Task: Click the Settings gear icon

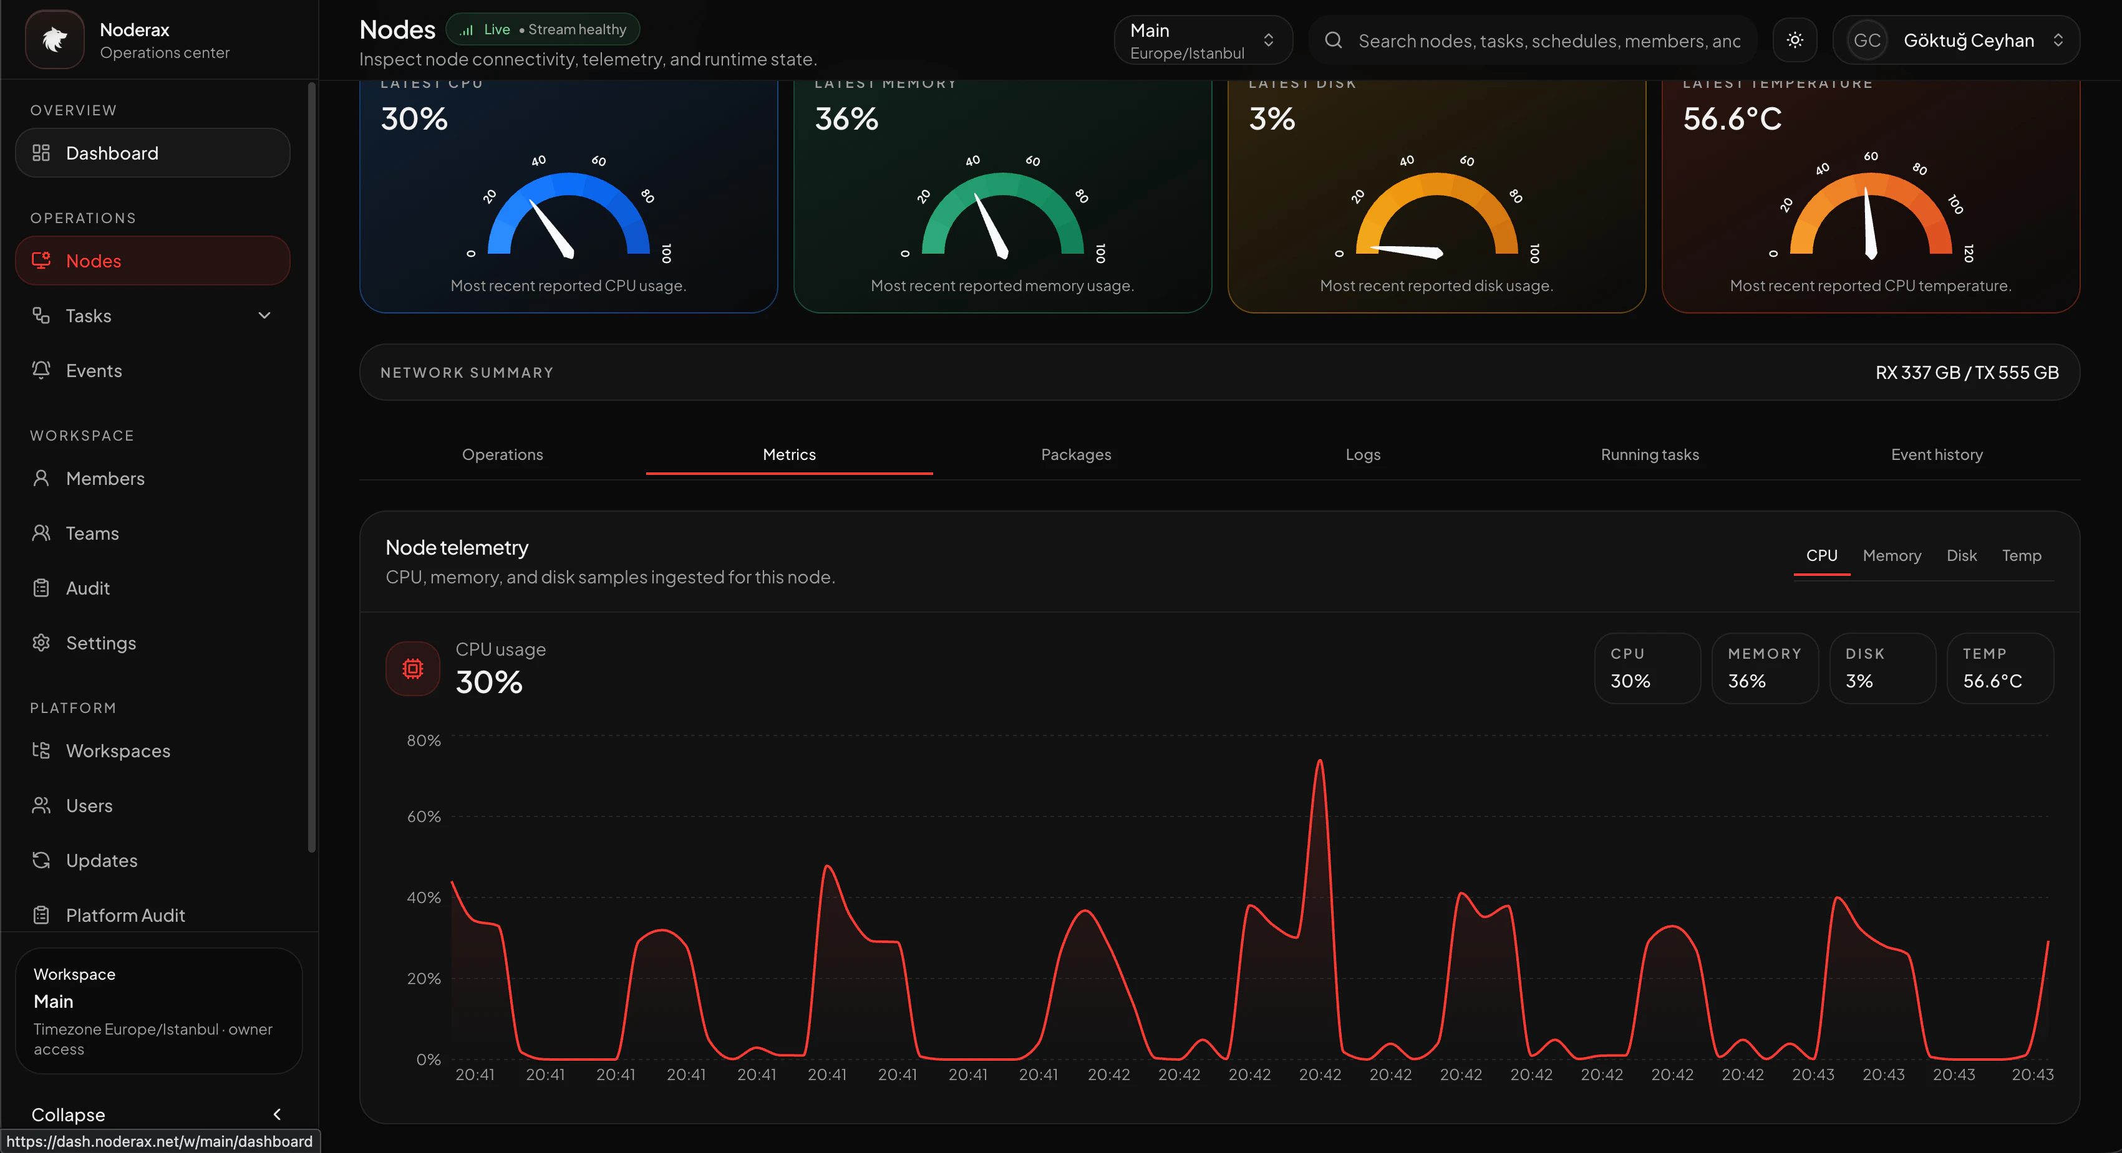Action: click(41, 643)
